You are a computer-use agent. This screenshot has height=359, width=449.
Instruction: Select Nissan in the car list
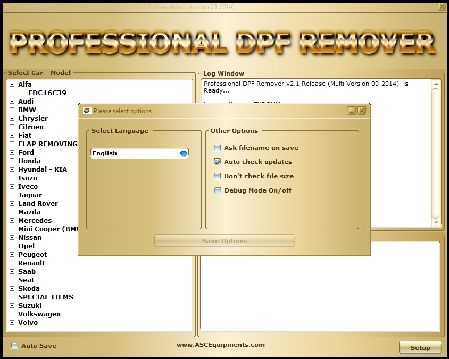click(x=30, y=238)
